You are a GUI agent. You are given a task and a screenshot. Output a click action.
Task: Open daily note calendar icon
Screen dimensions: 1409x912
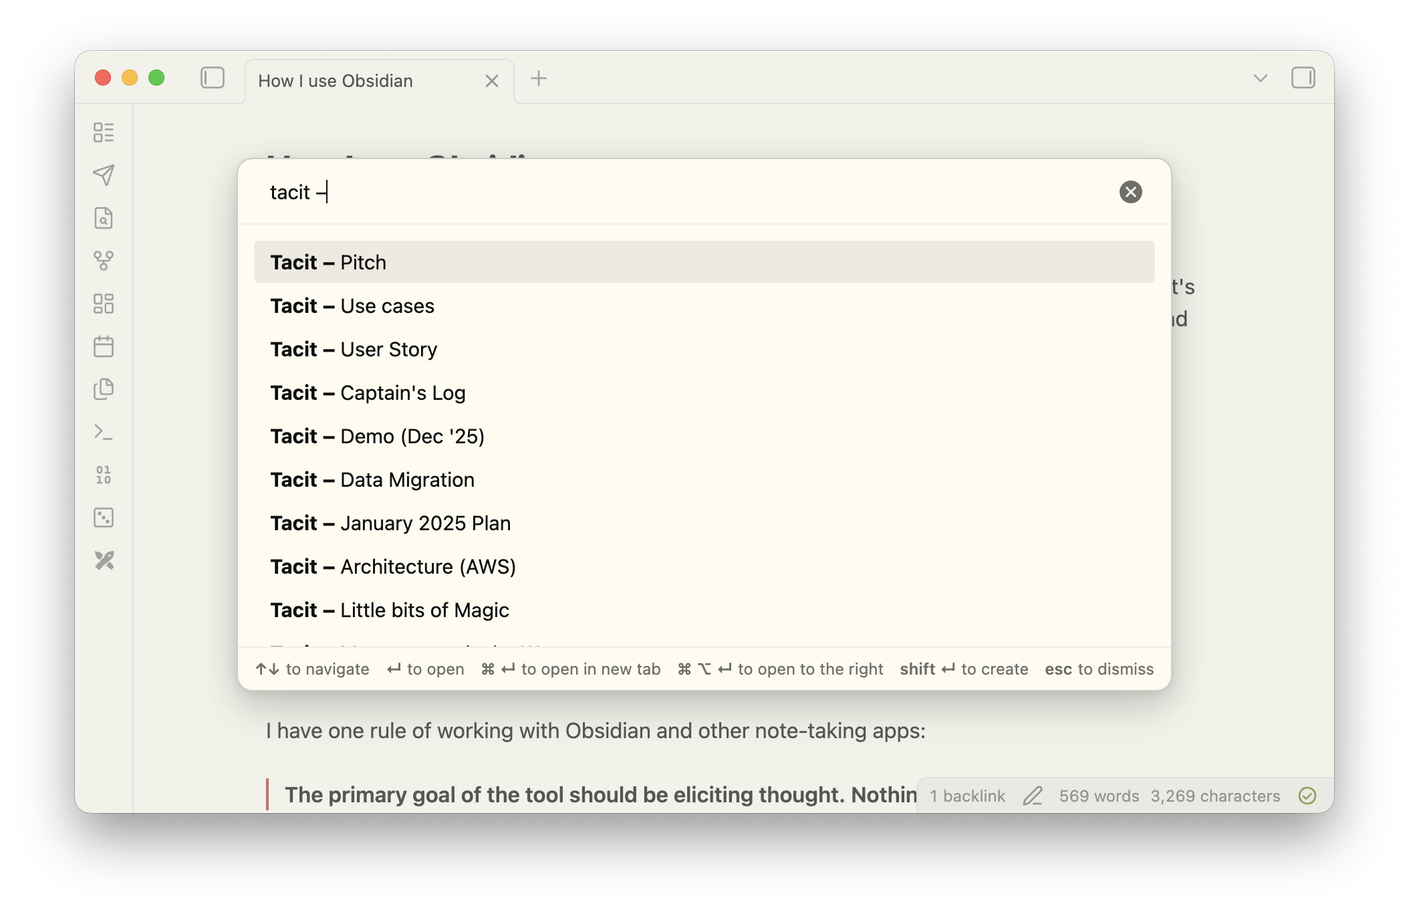point(104,346)
